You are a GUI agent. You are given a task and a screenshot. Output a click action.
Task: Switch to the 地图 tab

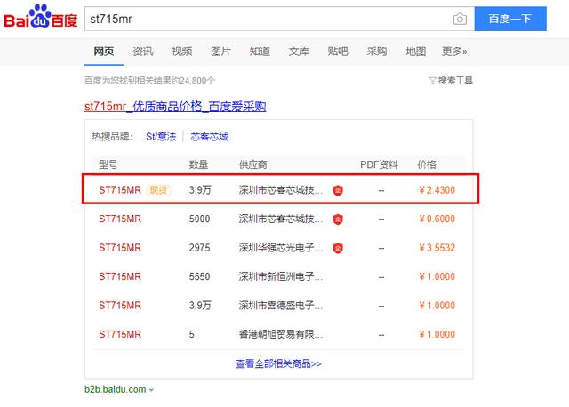coord(416,52)
